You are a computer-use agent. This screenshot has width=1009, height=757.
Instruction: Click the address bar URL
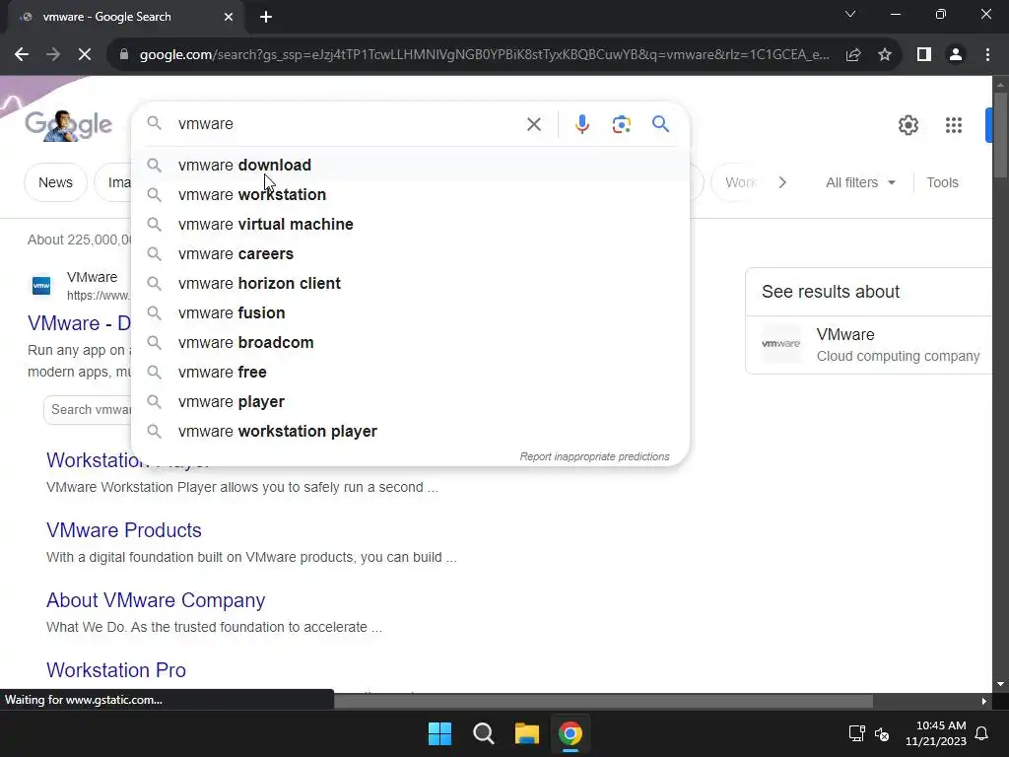[484, 55]
